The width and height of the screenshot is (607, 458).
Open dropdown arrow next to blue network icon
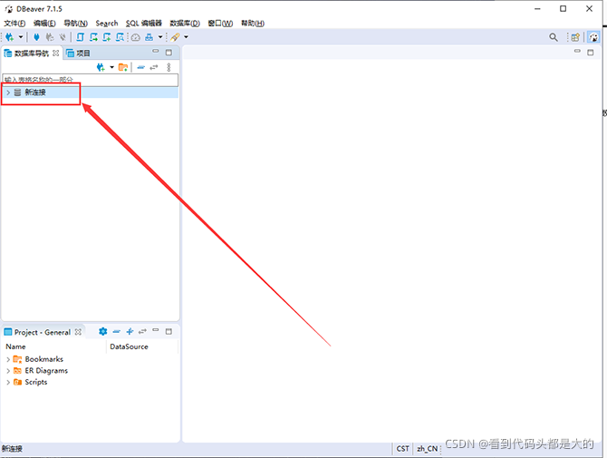click(x=159, y=37)
